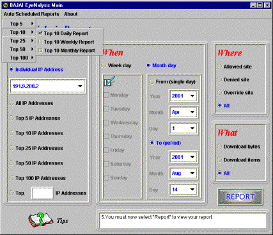Click the Tips label
Screen dimensions: 273x235
click(62, 221)
